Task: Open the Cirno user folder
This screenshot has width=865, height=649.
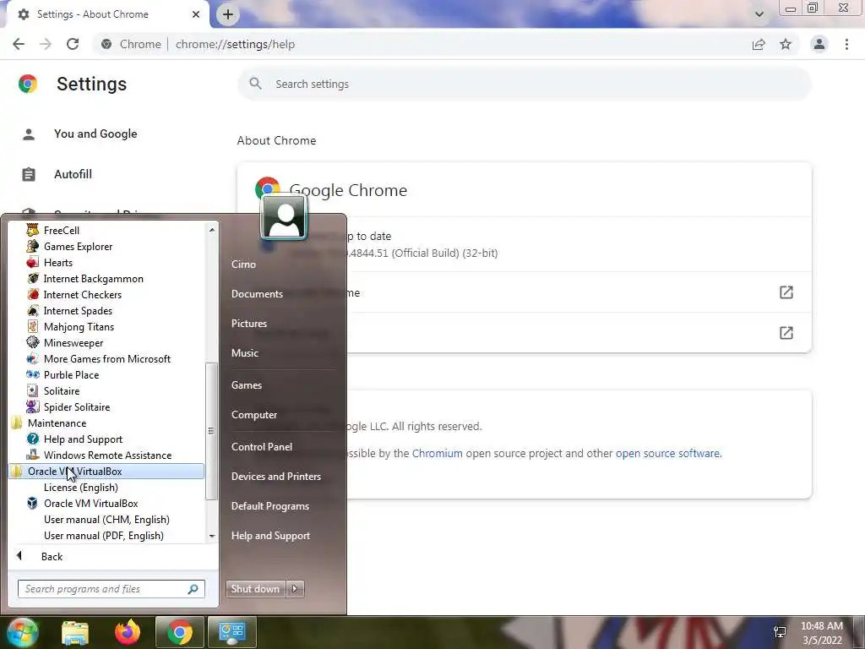Action: 243,264
